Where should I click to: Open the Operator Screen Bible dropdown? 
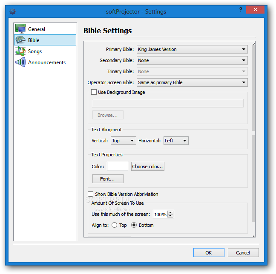point(192,82)
